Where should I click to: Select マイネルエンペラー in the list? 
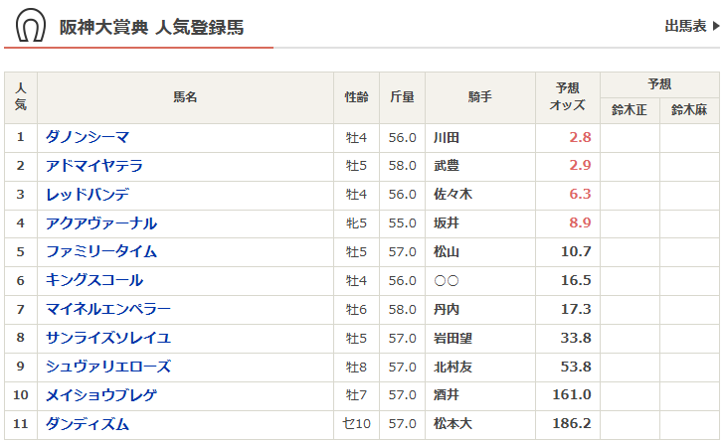coord(108,310)
